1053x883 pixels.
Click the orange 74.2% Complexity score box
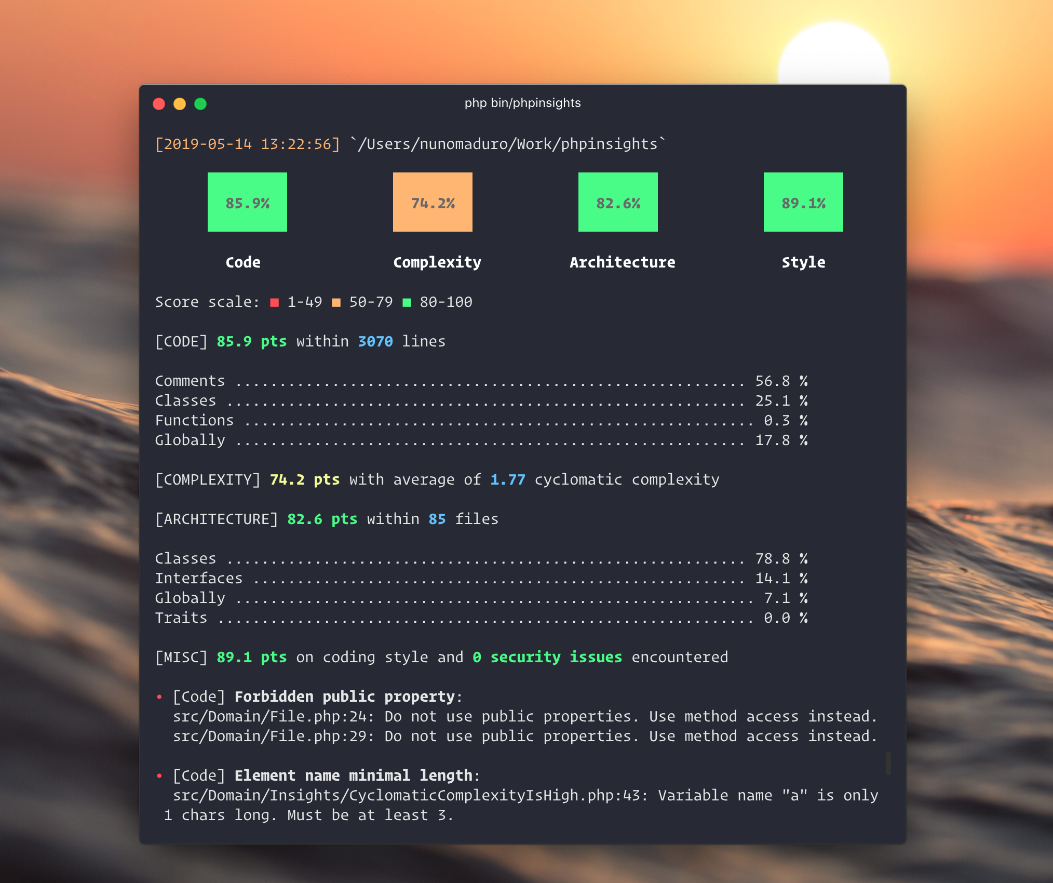point(433,202)
